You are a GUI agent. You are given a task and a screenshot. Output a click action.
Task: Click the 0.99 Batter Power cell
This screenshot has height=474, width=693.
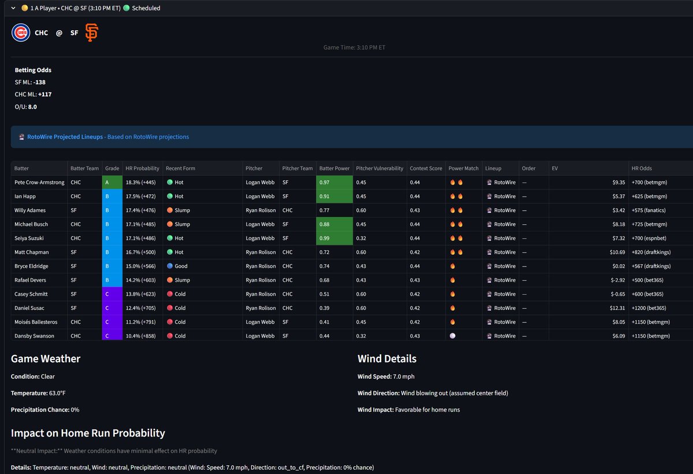334,238
